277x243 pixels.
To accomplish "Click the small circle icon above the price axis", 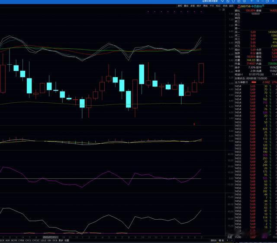I will pyautogui.click(x=220, y=9).
